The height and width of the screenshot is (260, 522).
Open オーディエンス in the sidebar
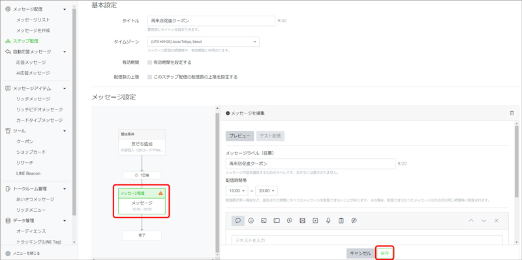click(31, 231)
